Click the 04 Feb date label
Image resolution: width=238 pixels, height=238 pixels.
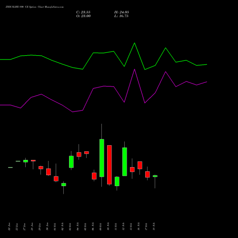(78, 227)
